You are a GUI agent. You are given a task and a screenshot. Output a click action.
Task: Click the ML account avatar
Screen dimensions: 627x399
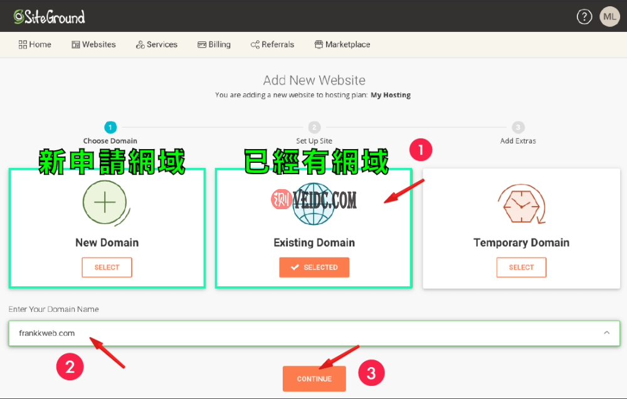pos(609,16)
